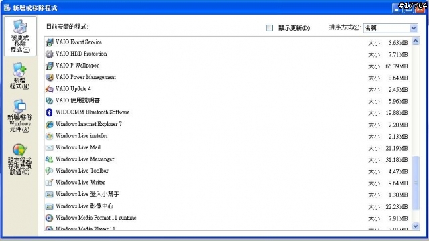Select the Windows Live Writer entry
The width and height of the screenshot is (429, 241).
coord(228,183)
